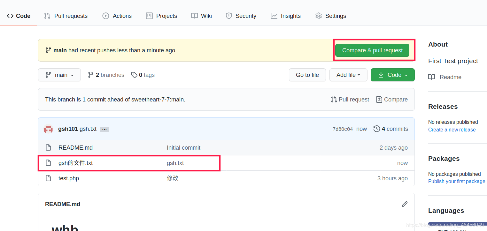The width and height of the screenshot is (487, 231).
Task: View the Insights tab
Action: (x=286, y=16)
